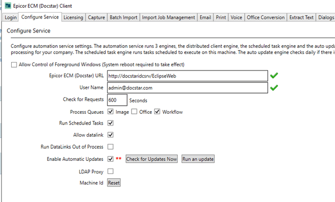Viewport: 335px width, 202px height.
Task: Toggle the Run Scheduled Tasks checkbox
Action: point(111,123)
